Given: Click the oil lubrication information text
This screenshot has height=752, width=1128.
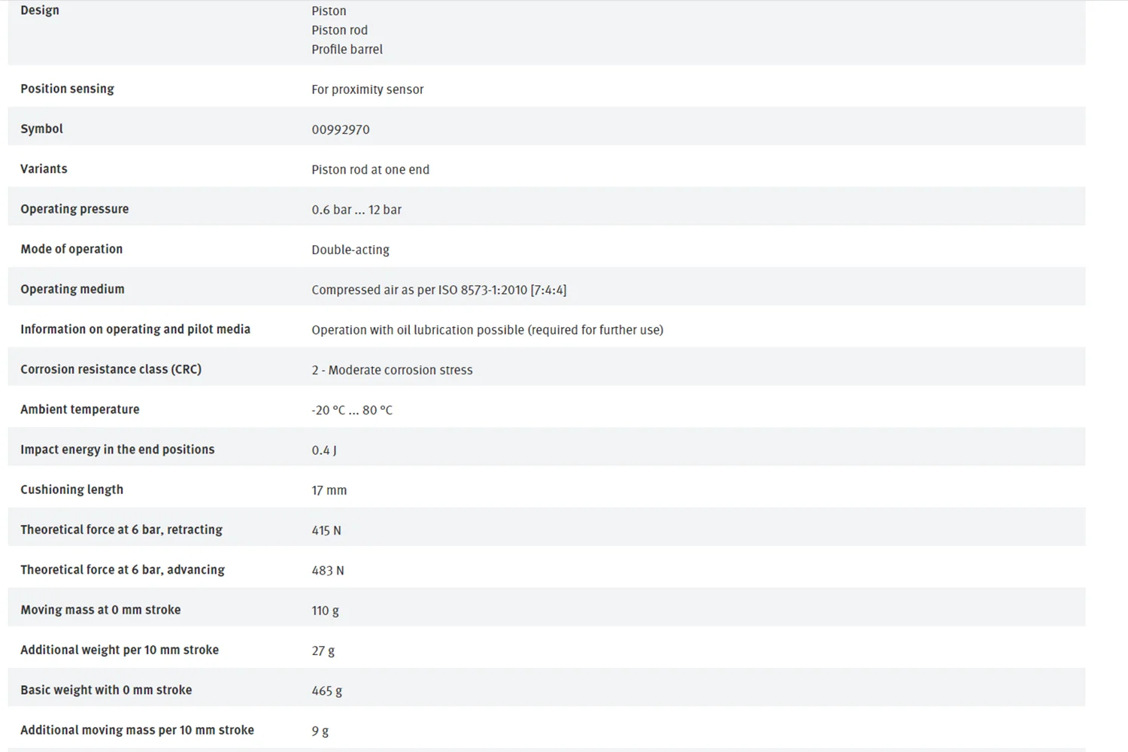Looking at the screenshot, I should (x=487, y=330).
